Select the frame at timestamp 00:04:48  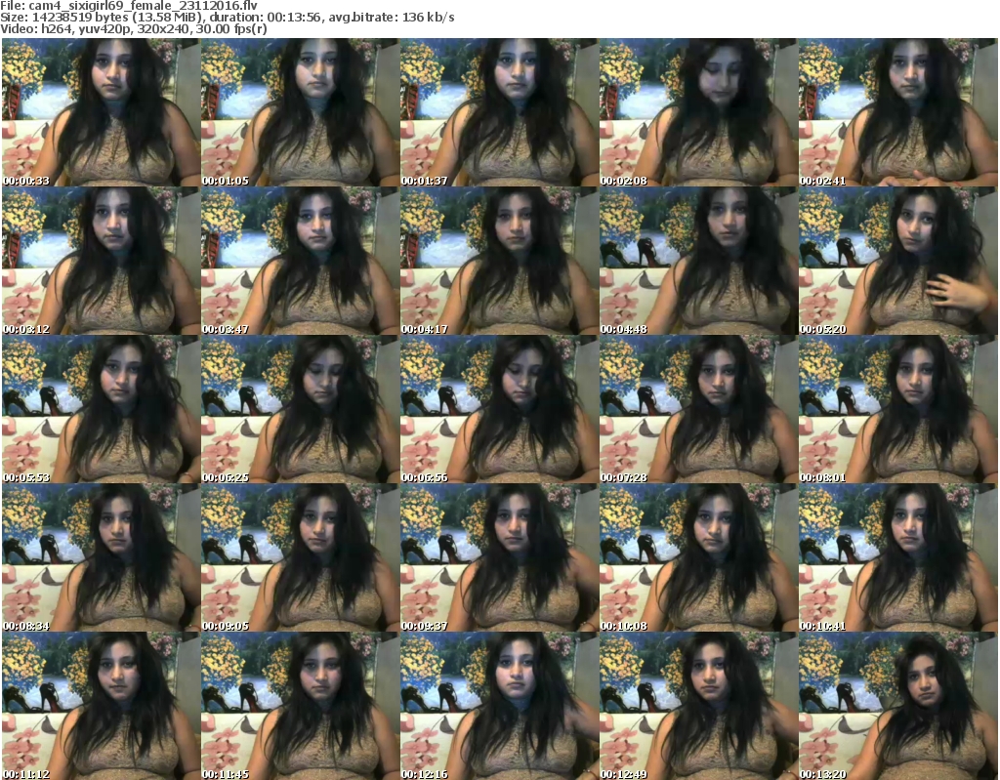pyautogui.click(x=698, y=261)
